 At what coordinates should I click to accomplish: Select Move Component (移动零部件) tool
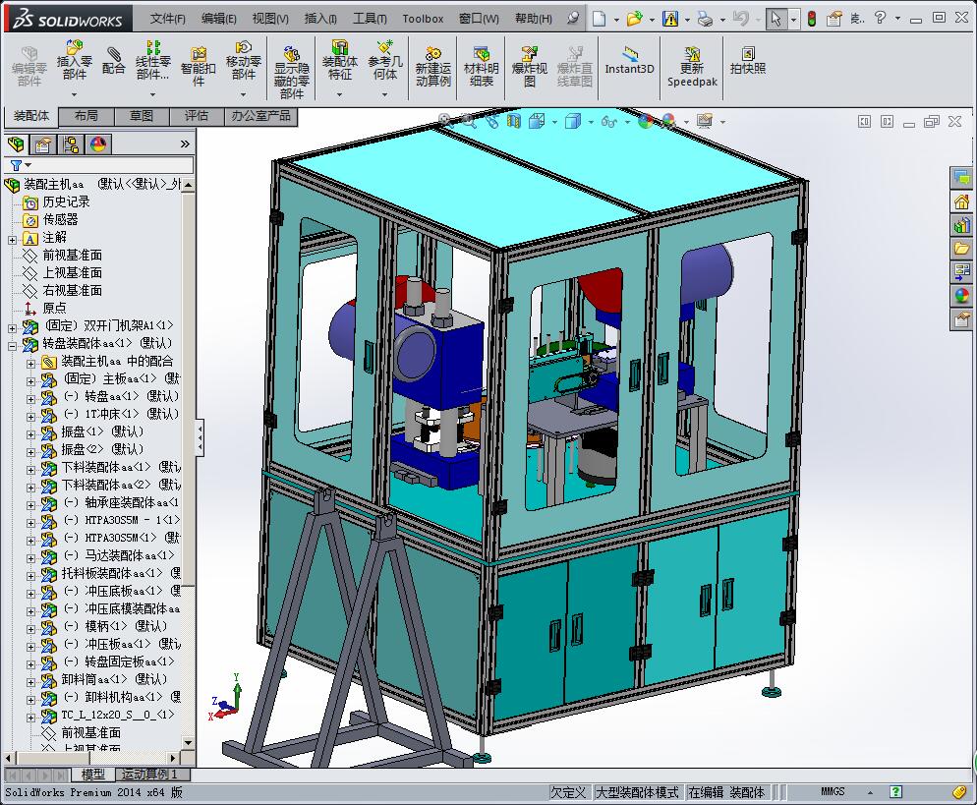click(244, 60)
